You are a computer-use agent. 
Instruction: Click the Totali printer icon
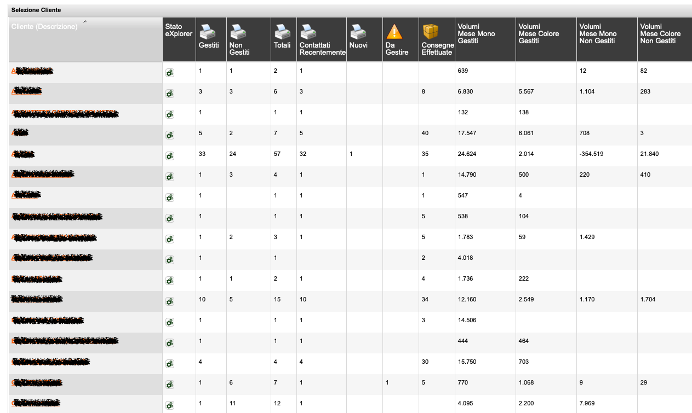(x=282, y=32)
